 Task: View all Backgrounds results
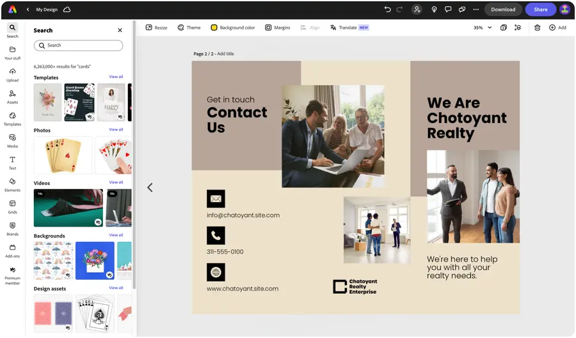pos(116,235)
